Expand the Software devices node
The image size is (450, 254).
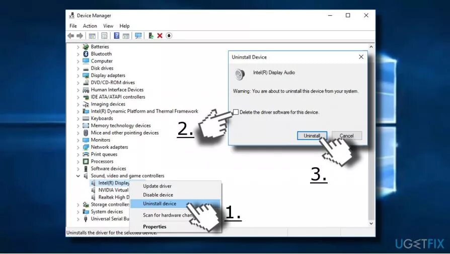78,169
